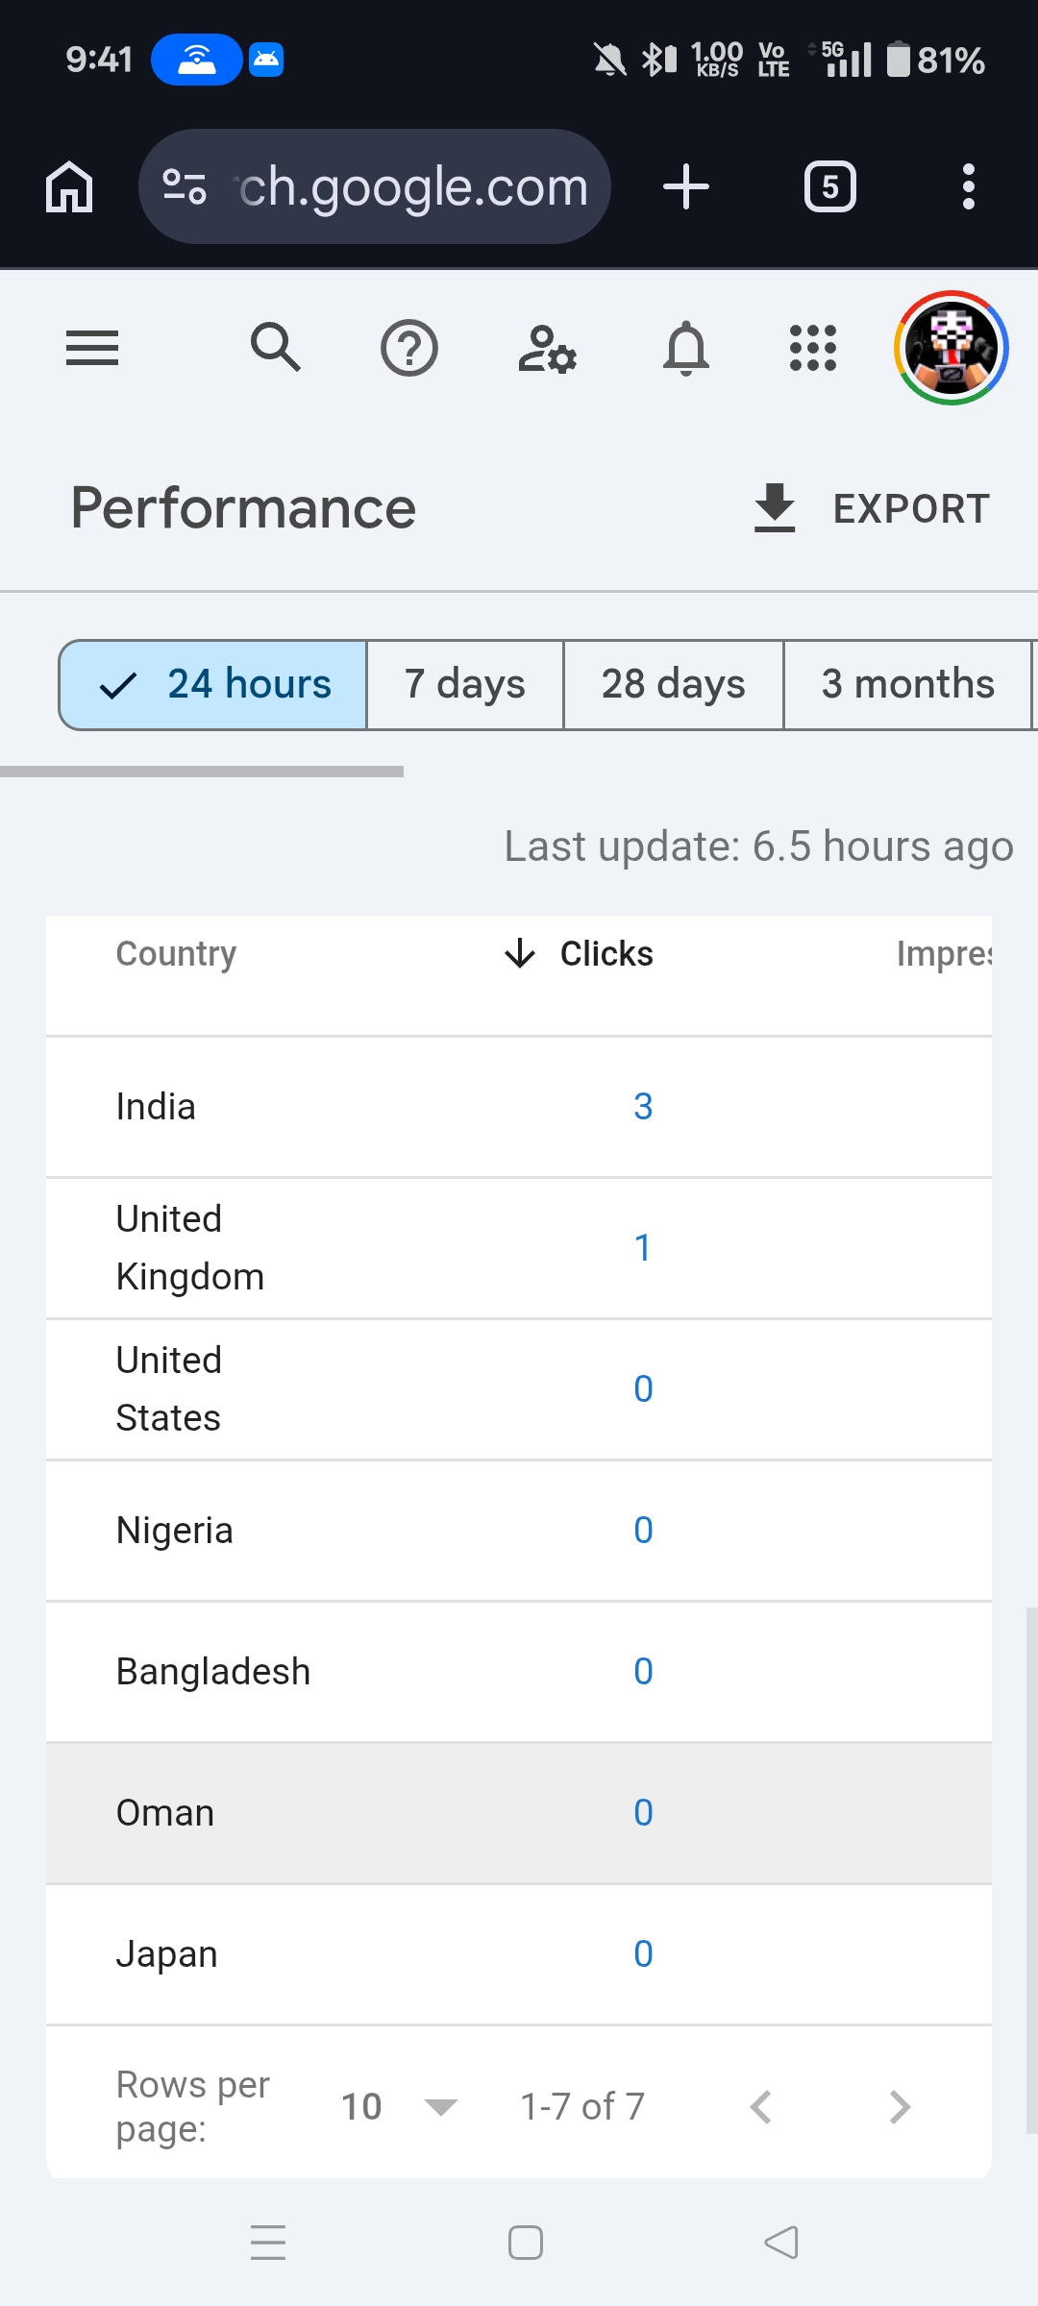
Task: Choose the 3 months date range
Action: point(907,685)
